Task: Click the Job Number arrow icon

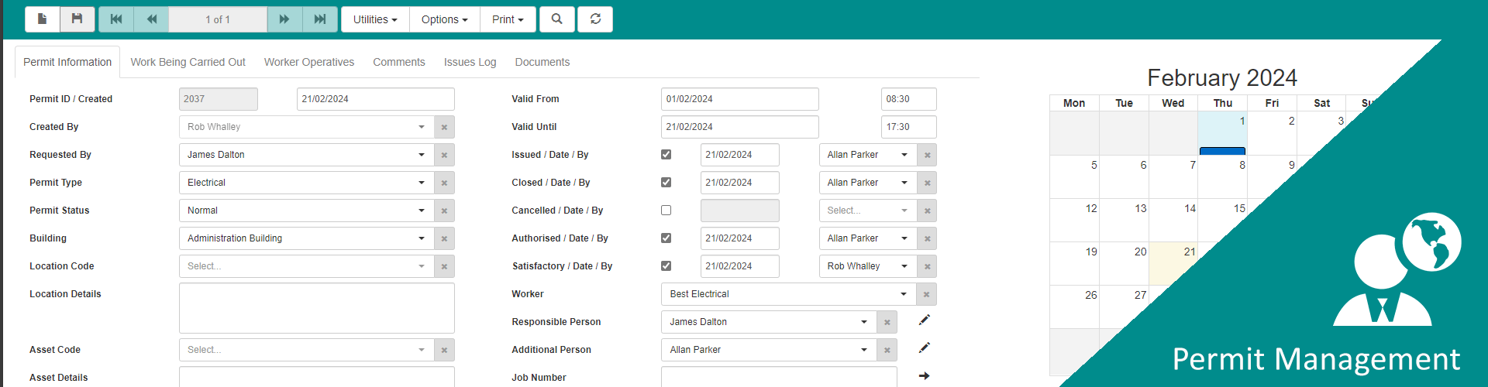Action: 924,376
